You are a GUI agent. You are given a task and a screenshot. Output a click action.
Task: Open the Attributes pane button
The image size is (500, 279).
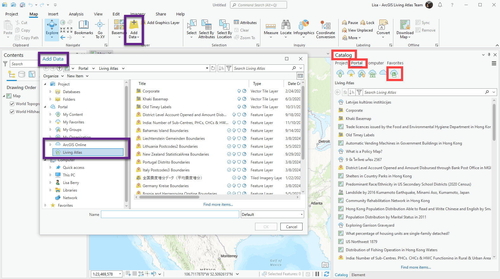(x=245, y=22)
